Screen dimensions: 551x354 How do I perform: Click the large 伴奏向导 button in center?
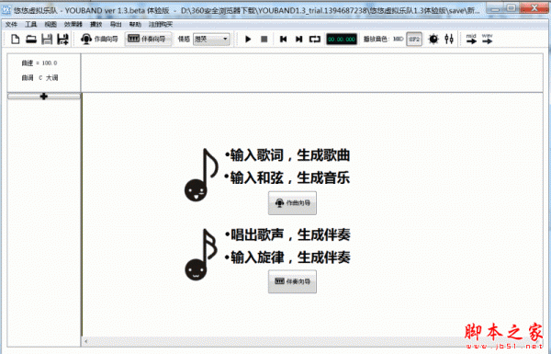(292, 281)
